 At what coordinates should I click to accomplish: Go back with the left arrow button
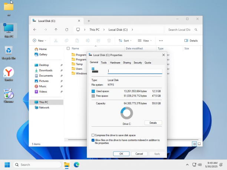[x=35, y=30]
